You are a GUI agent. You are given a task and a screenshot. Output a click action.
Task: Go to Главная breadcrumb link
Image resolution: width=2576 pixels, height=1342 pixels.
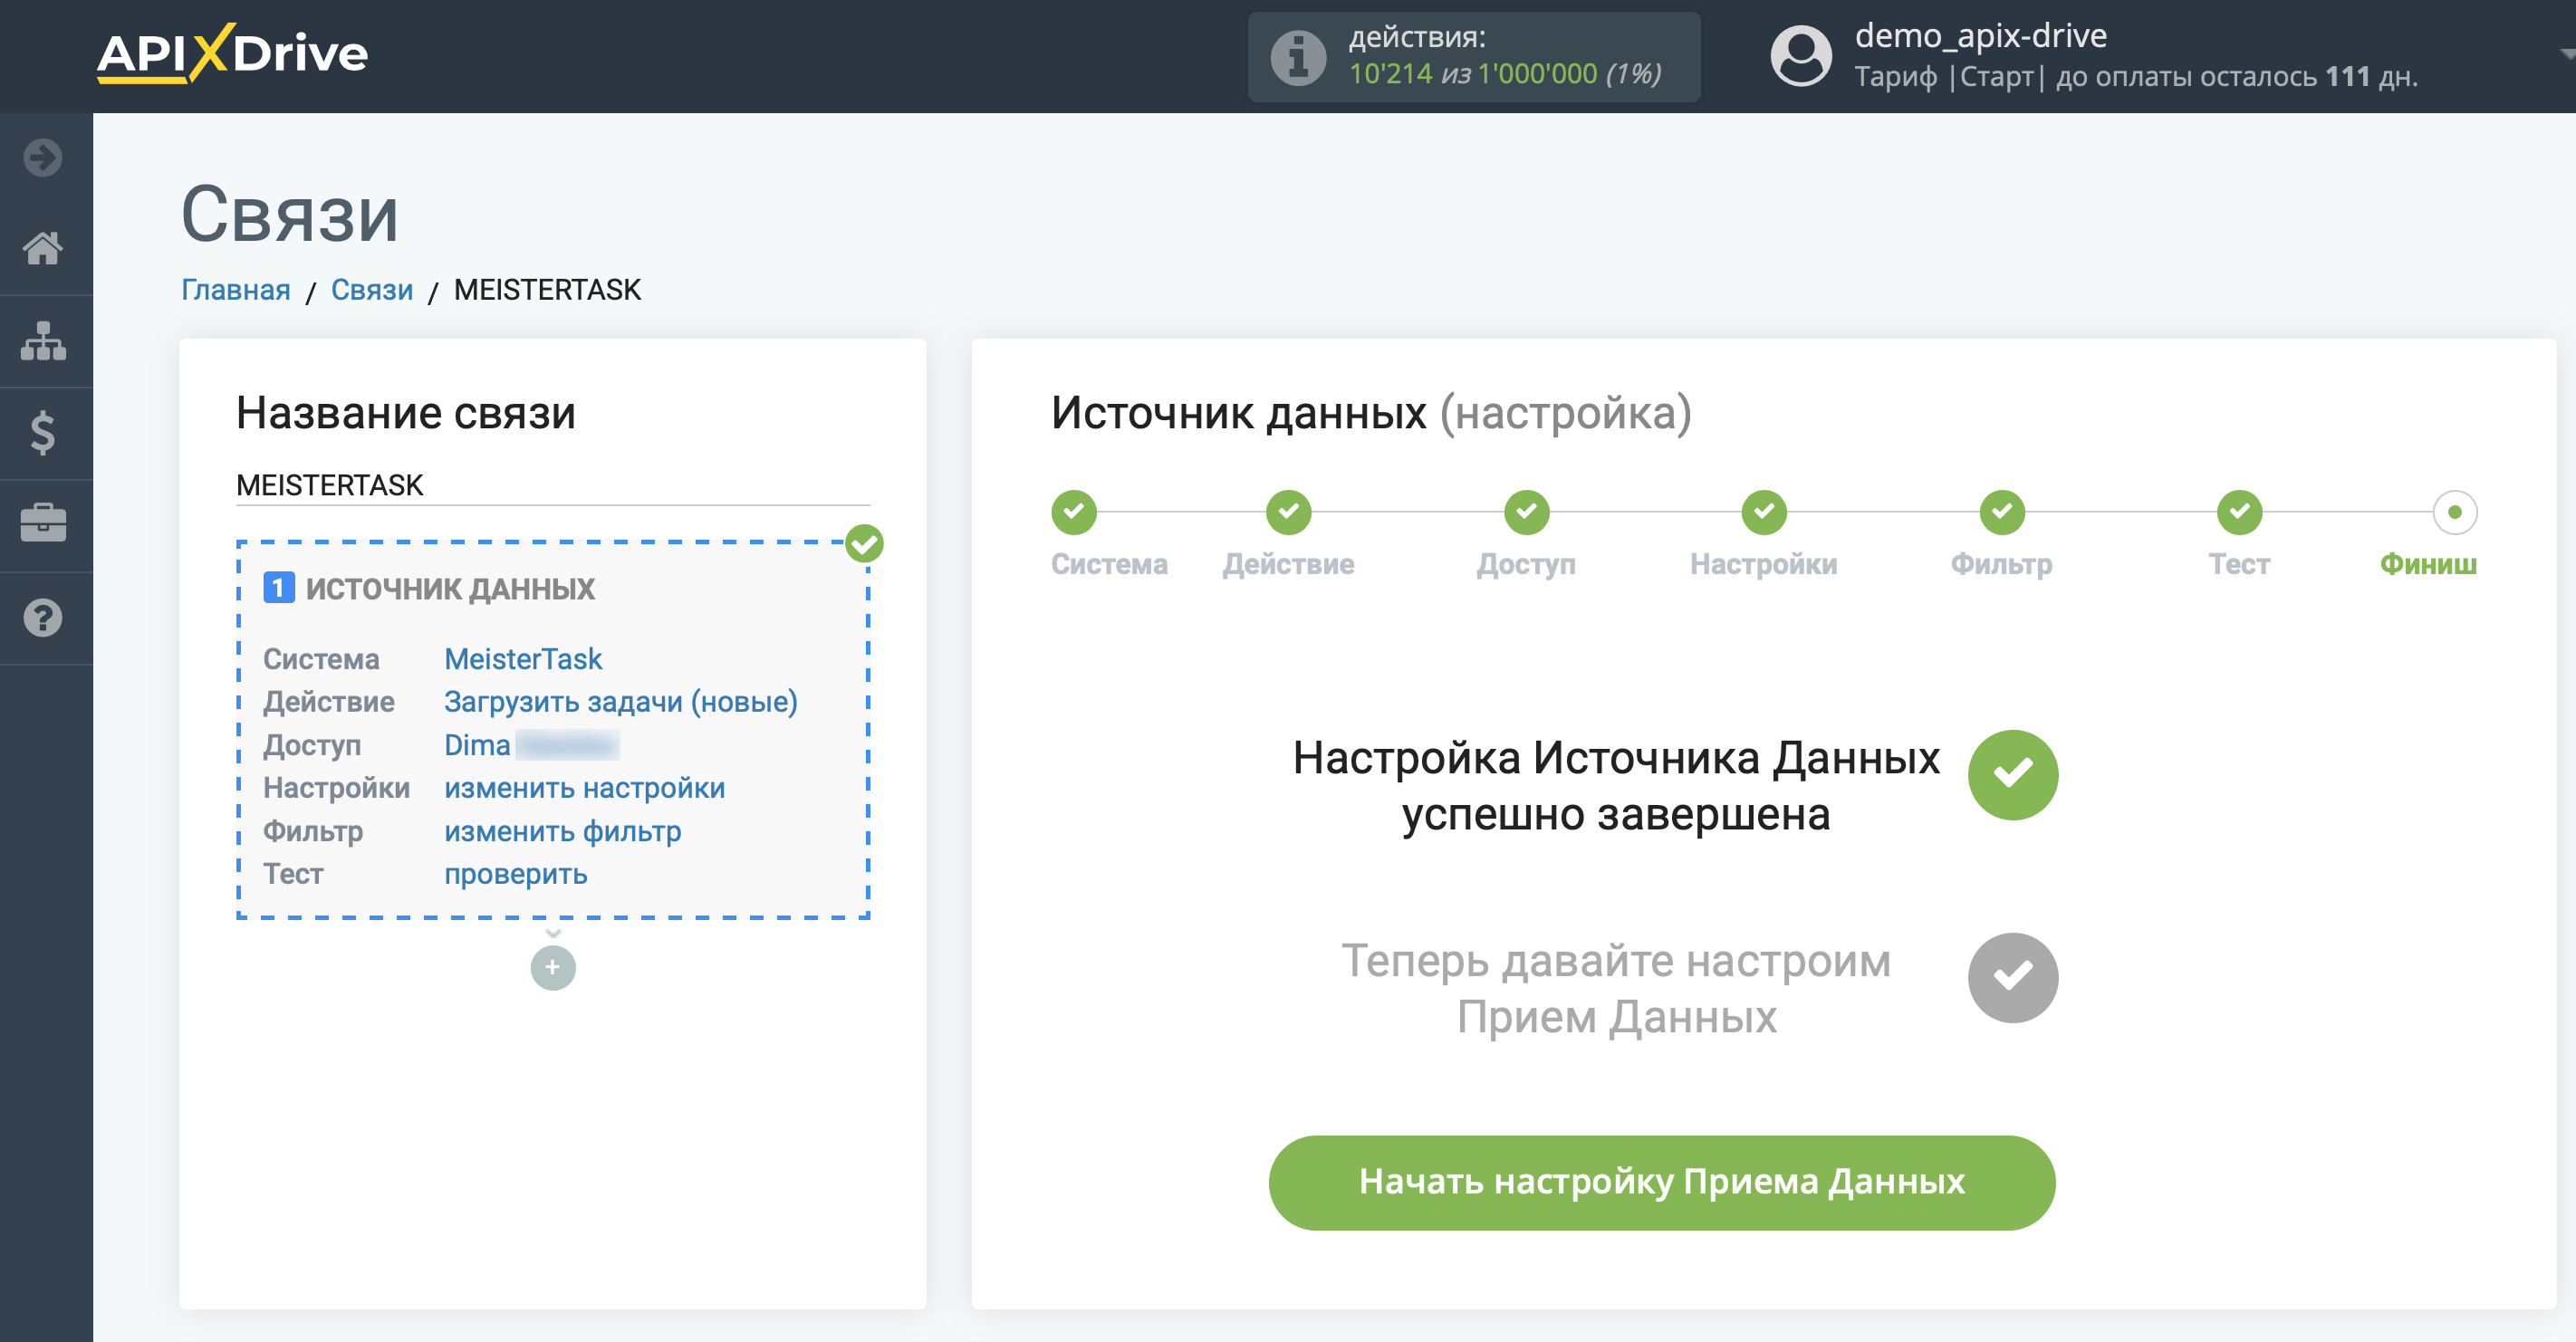pyautogui.click(x=236, y=290)
